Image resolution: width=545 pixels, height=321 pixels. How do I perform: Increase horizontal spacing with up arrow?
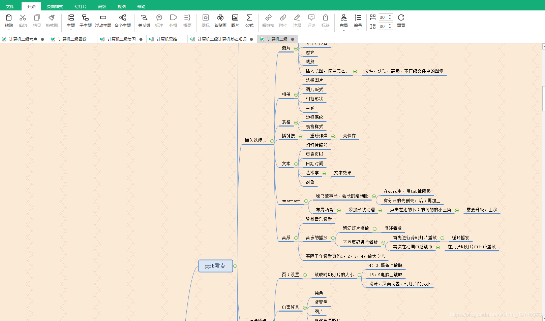pos(390,16)
